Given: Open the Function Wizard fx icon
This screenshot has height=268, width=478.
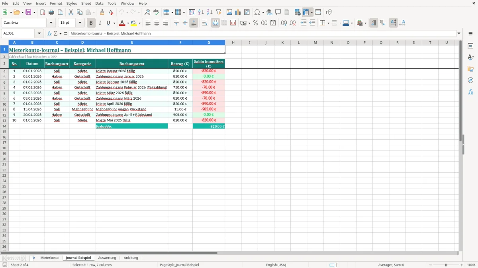Looking at the screenshot, I should 50,34.
